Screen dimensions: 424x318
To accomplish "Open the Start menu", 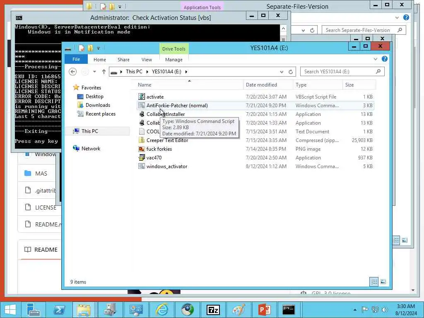I will [x=10, y=310].
